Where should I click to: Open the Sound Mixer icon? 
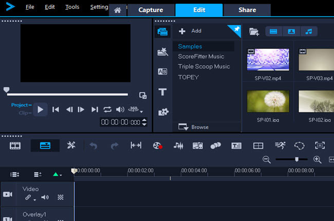point(178,146)
